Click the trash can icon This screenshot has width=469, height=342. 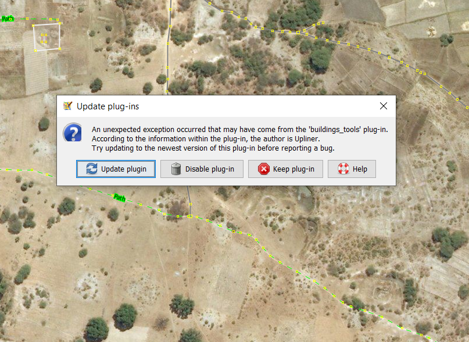click(176, 169)
